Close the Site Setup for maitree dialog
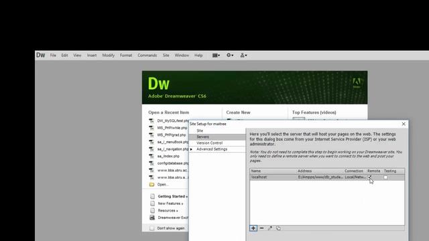This screenshot has height=241, width=429. click(404, 124)
